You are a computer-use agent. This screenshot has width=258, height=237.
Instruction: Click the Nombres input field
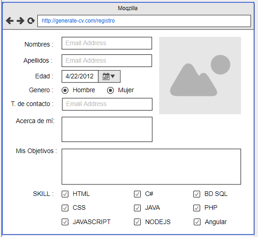coord(107,43)
